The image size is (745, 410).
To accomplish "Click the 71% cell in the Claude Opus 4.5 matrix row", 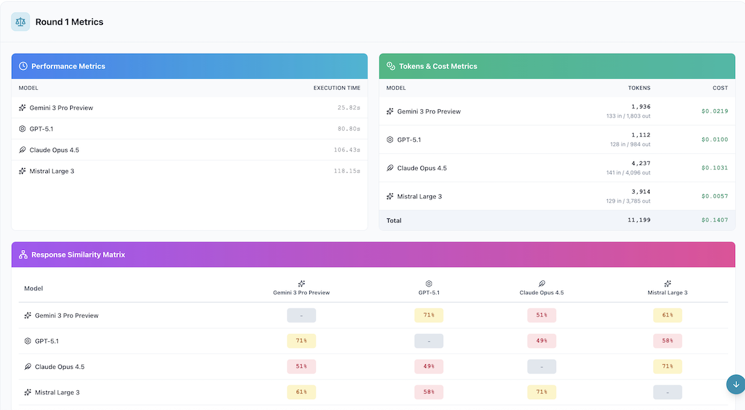I will coord(667,367).
